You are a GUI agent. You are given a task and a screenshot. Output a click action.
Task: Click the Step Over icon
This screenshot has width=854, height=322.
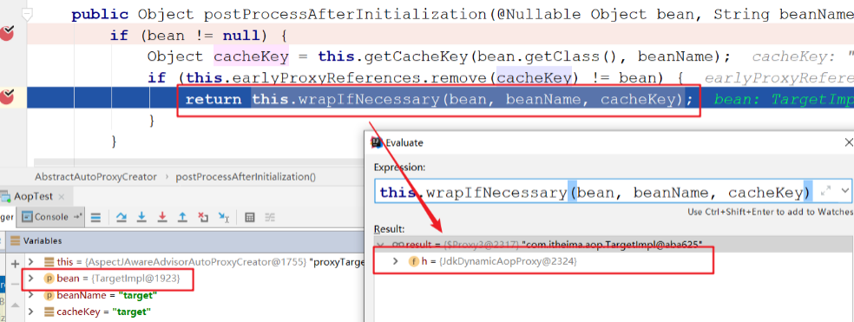point(121,217)
